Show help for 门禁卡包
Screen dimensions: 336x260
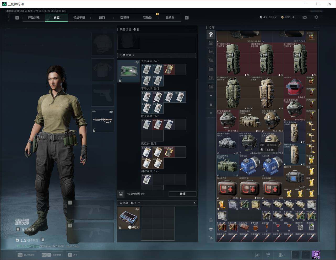(x=134, y=55)
